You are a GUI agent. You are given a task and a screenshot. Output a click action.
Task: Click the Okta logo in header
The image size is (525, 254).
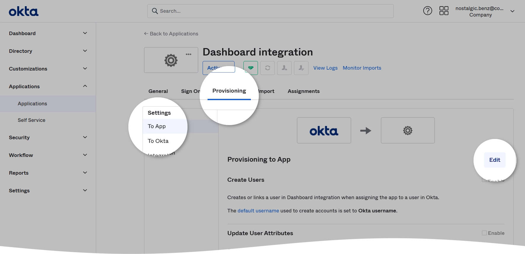coord(24,12)
